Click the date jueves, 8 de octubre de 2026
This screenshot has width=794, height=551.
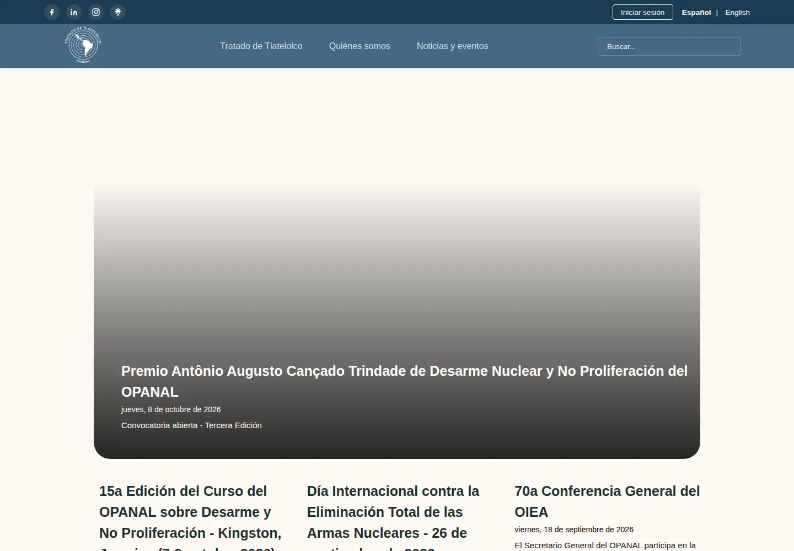(171, 409)
